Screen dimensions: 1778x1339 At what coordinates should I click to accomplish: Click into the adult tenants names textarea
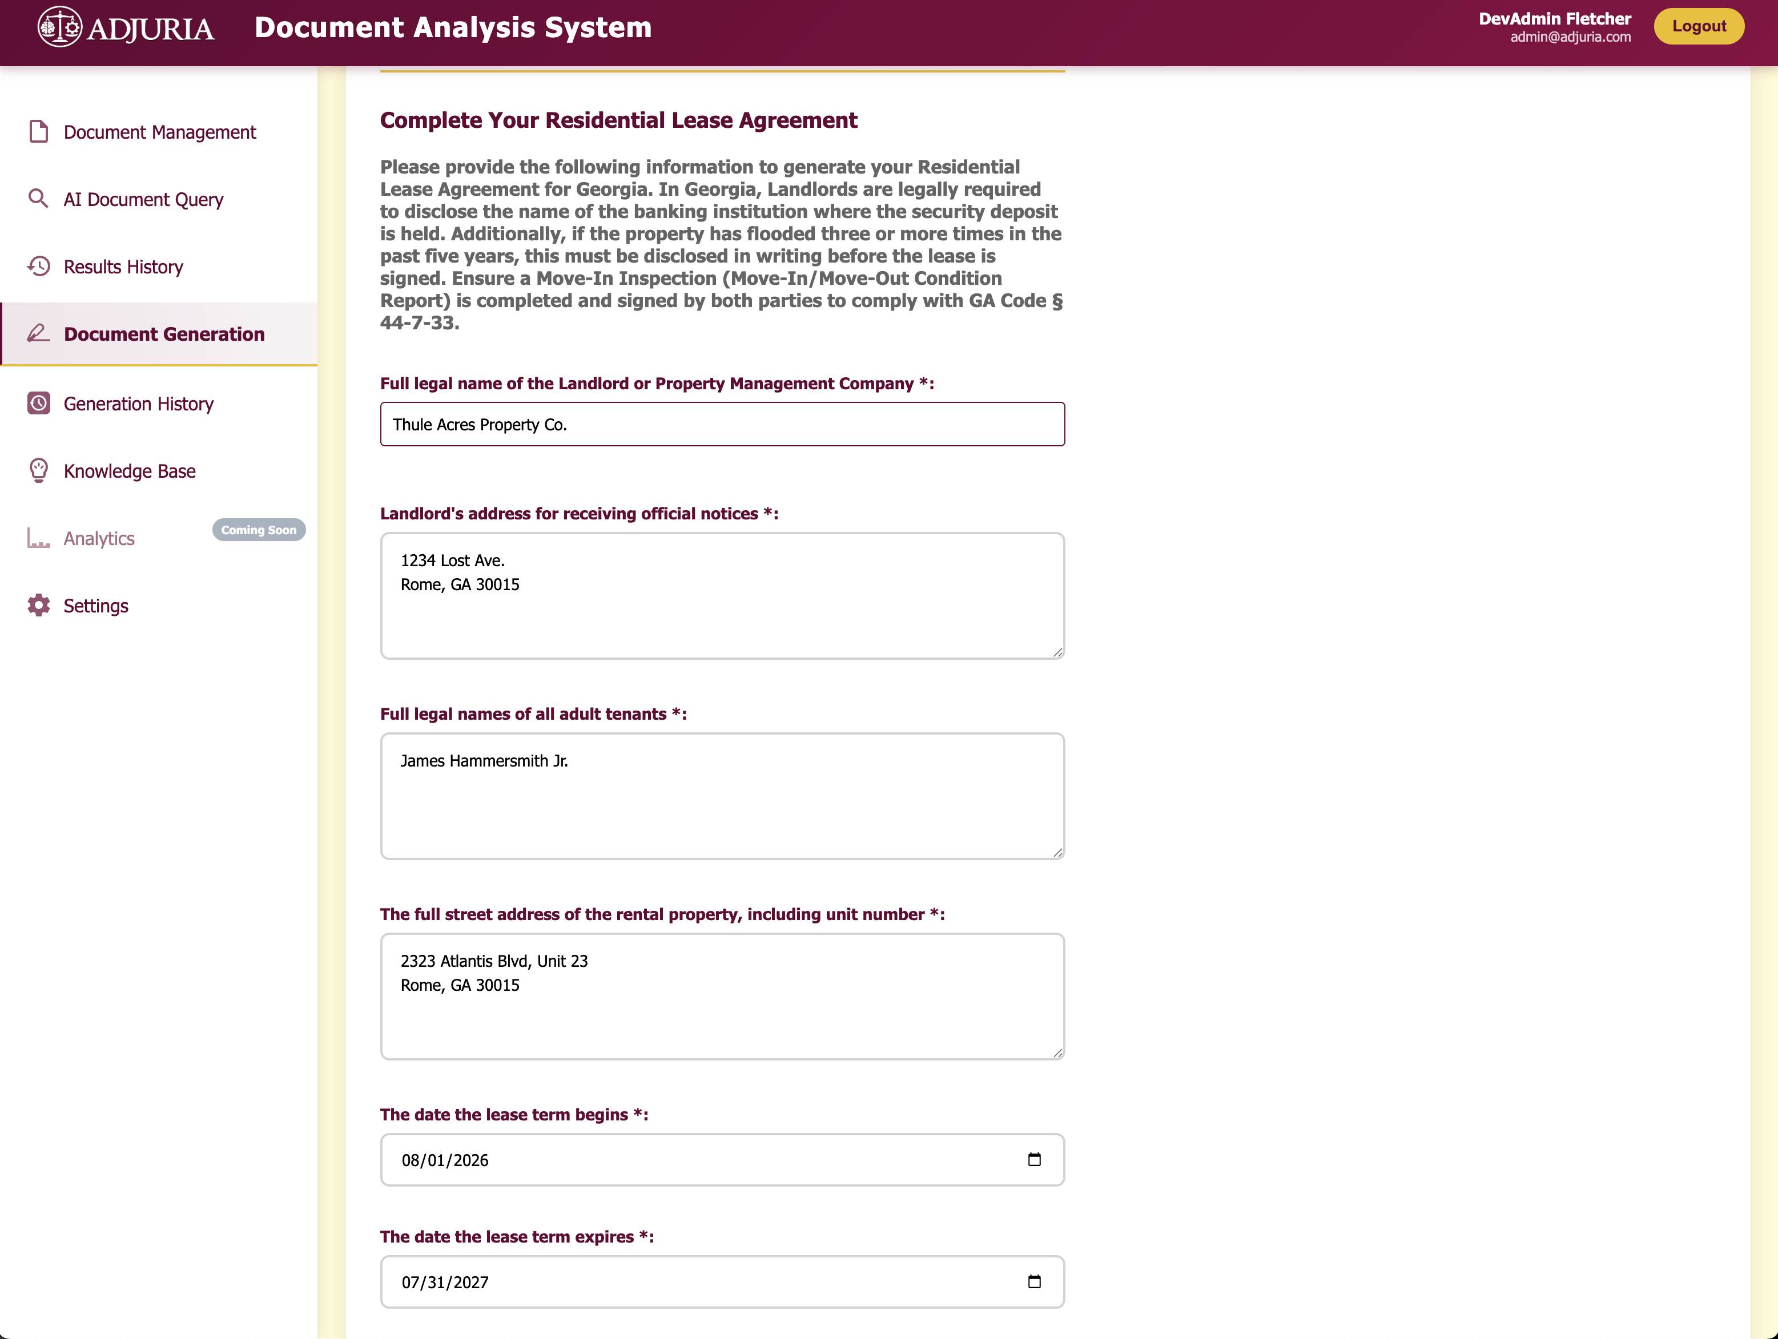[722, 796]
